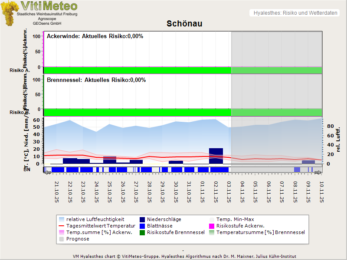Click the VitiMeteo grape logo
This screenshot has width=347, height=260.
(x=10, y=12)
